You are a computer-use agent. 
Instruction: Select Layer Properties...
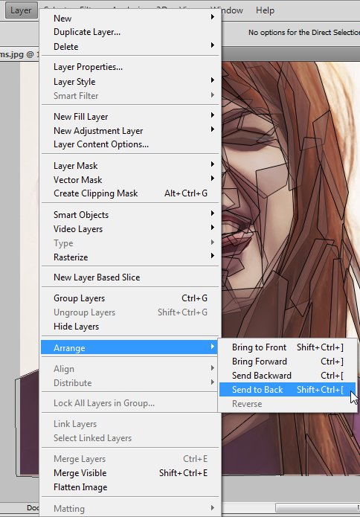(130, 67)
